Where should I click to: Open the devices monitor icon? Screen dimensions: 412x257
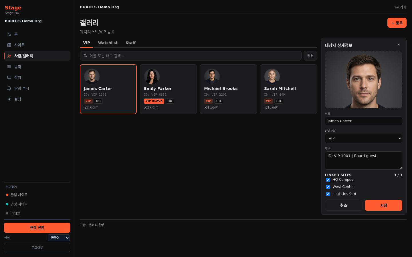(9, 78)
